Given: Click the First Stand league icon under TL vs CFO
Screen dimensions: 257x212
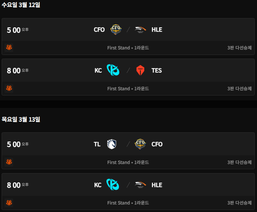Looking at the screenshot, I should [x=9, y=162].
